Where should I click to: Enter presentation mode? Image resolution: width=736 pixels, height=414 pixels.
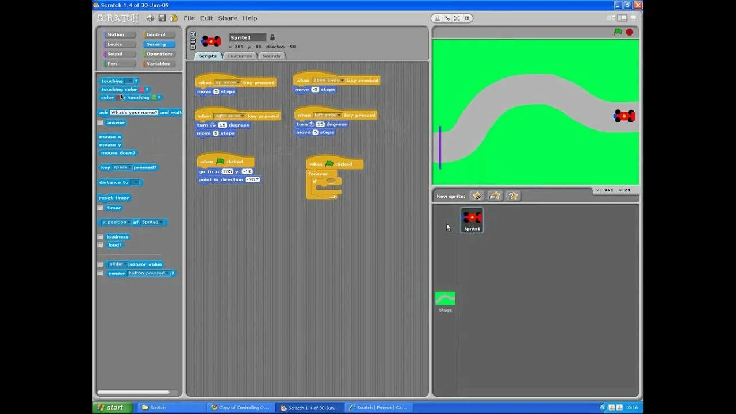(633, 18)
